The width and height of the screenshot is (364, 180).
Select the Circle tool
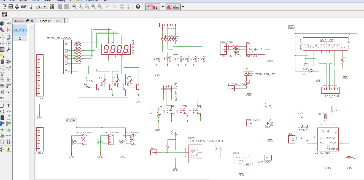tap(2, 111)
